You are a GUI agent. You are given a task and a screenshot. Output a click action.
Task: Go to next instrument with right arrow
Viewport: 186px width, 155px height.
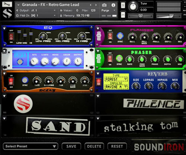(96, 5)
